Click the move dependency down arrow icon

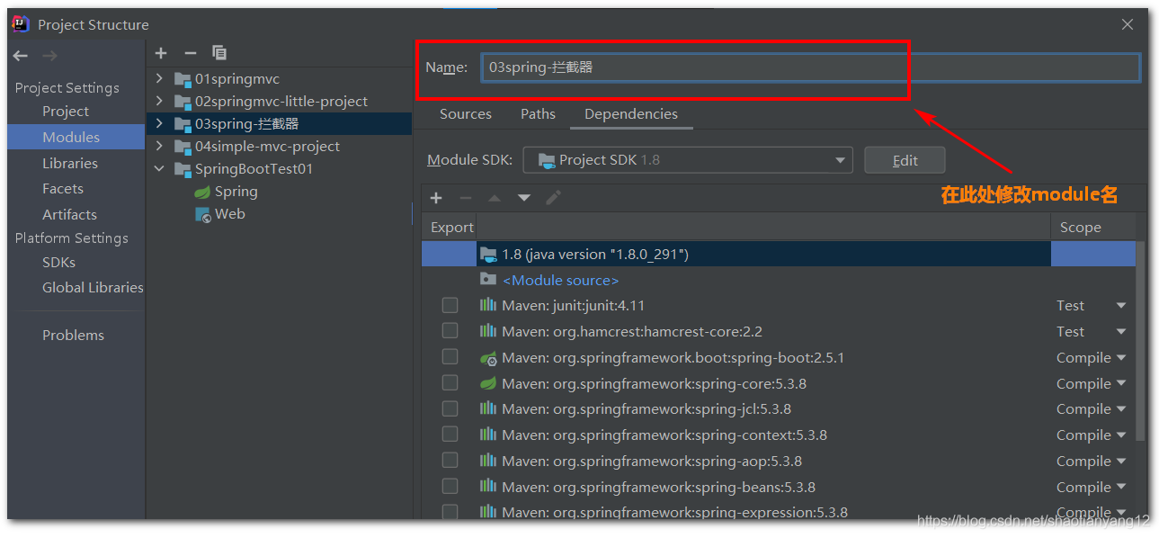click(x=524, y=198)
